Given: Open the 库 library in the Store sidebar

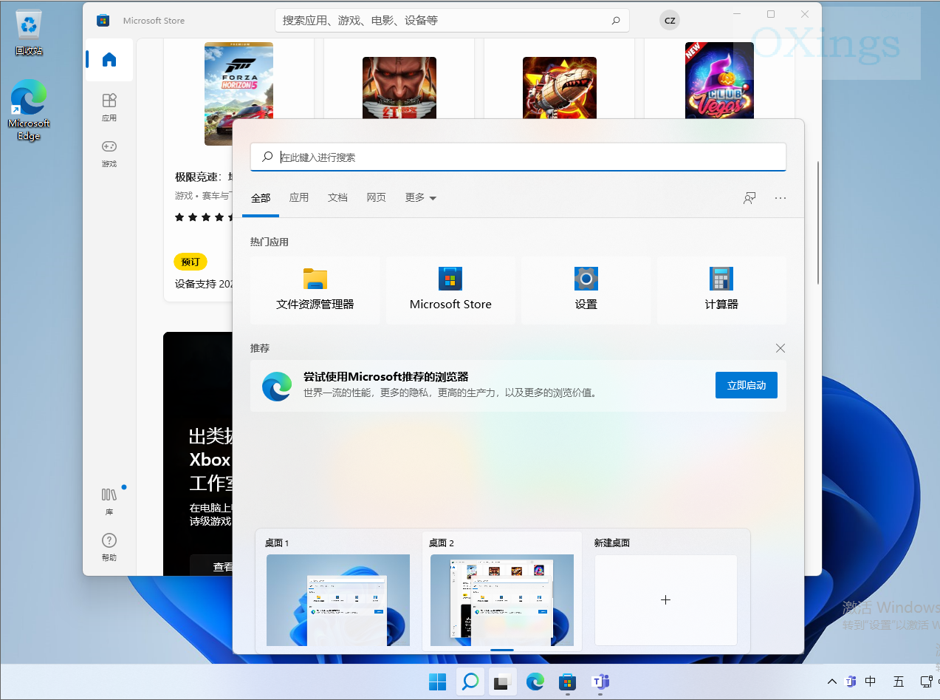Looking at the screenshot, I should 109,501.
